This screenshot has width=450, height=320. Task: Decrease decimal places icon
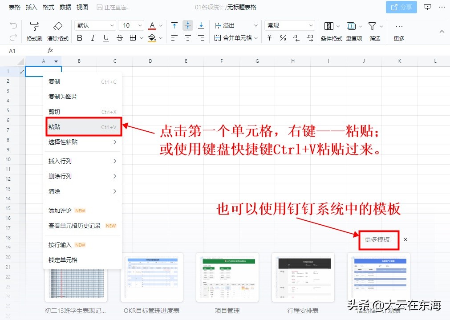296,38
